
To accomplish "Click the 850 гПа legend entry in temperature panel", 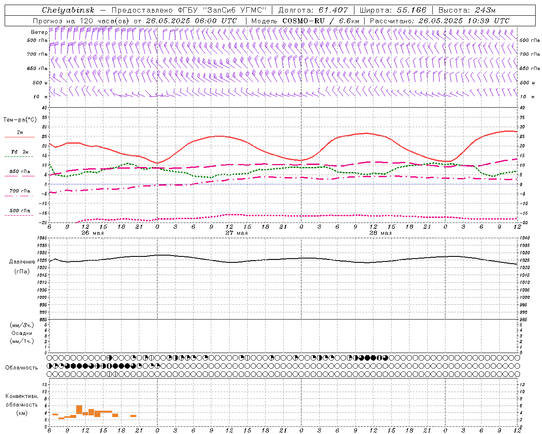I will [20, 172].
